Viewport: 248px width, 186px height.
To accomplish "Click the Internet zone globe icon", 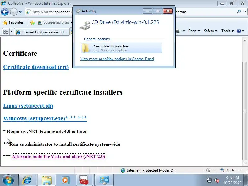I will 123,170.
